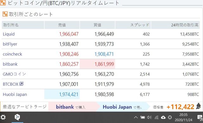
Task: Click bitFlyer spread value 1,366
Action: click(145, 44)
